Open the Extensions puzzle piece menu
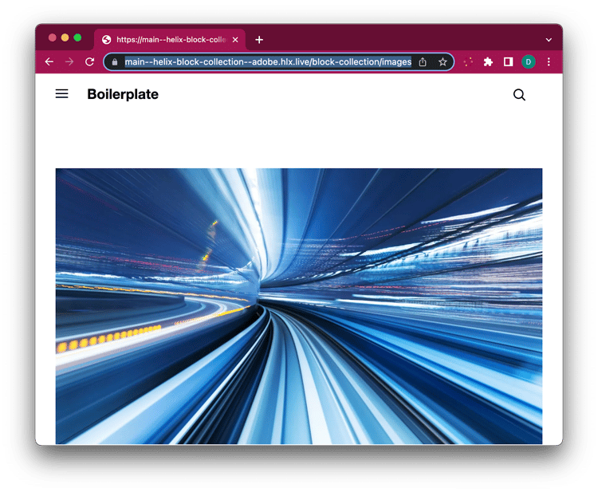This screenshot has height=492, width=598. click(x=488, y=62)
